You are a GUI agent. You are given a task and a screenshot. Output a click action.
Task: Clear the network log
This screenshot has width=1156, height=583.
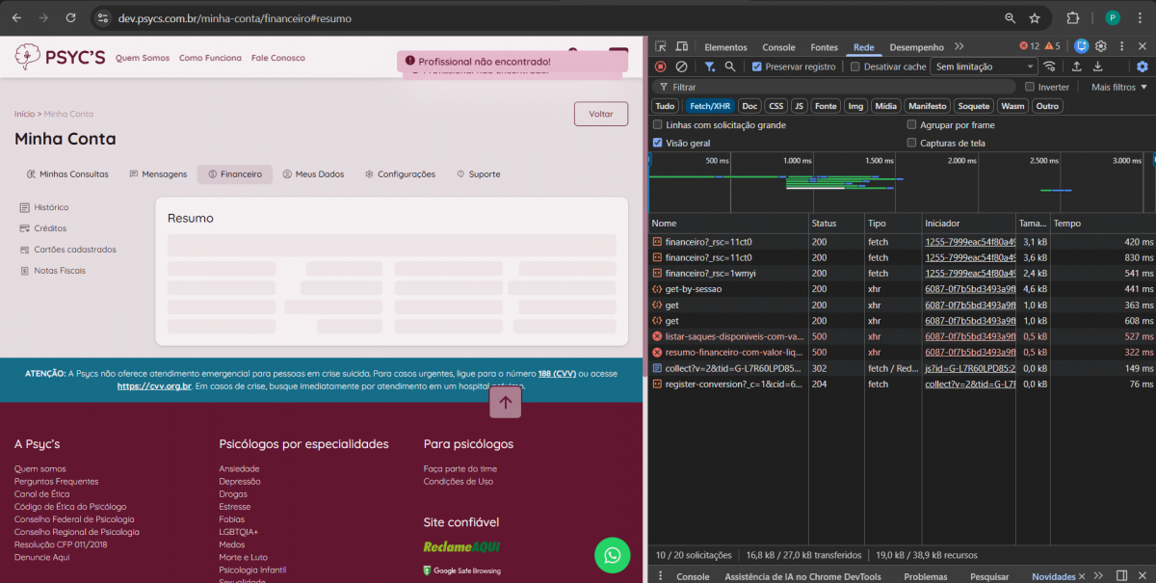point(681,66)
